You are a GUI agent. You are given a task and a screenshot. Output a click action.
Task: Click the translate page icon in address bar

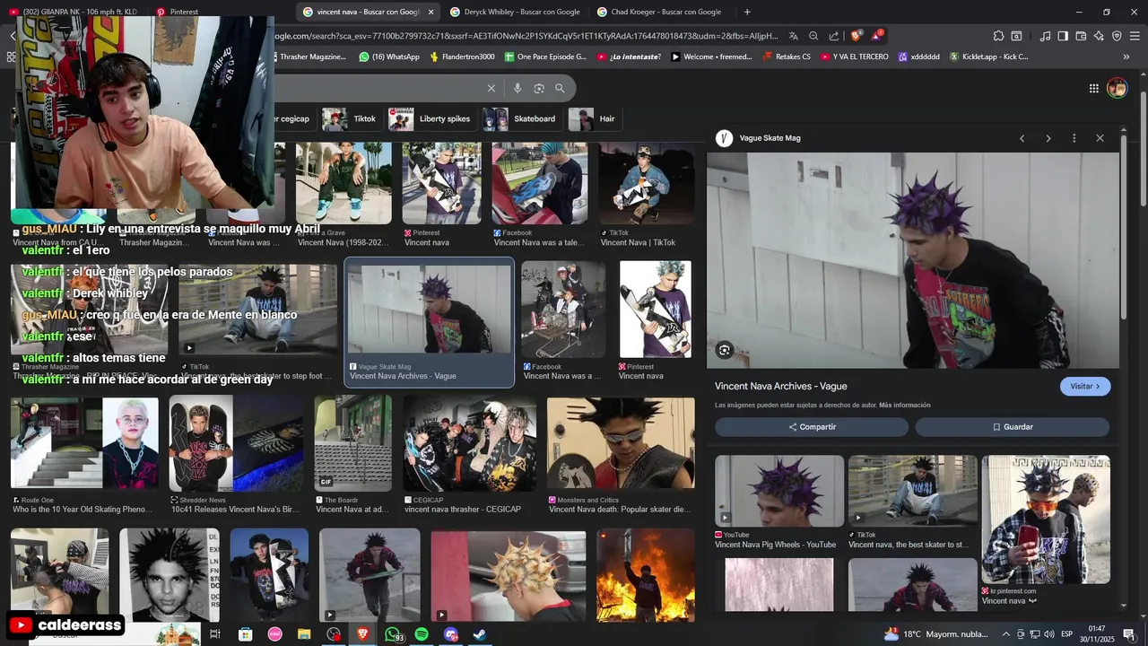click(794, 36)
